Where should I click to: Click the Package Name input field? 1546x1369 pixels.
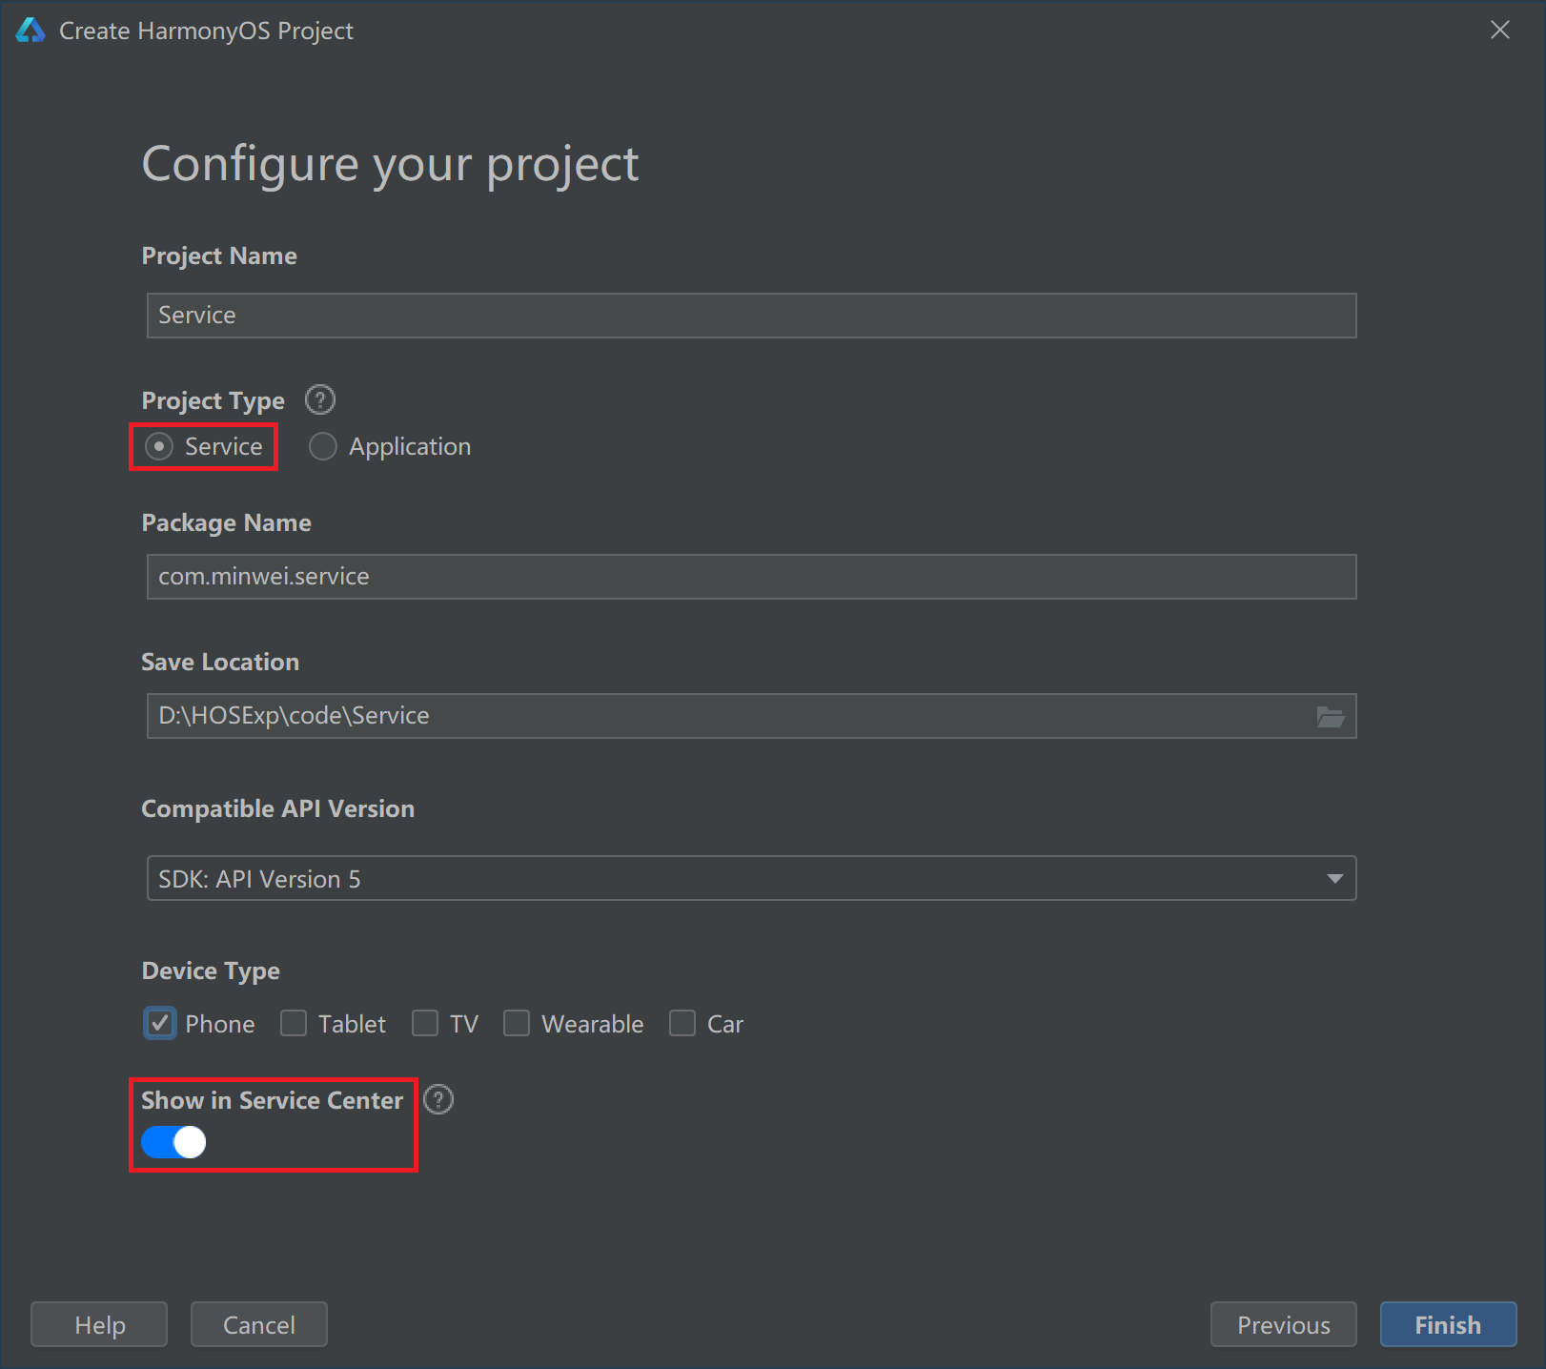pyautogui.click(x=751, y=577)
